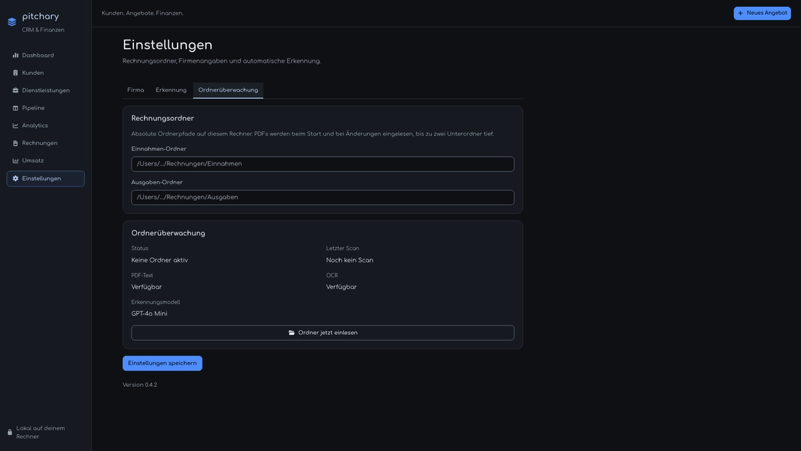The height and width of the screenshot is (451, 801).
Task: Click the Rechnungsordner, Firmenangaben subtitle text
Action: [222, 61]
